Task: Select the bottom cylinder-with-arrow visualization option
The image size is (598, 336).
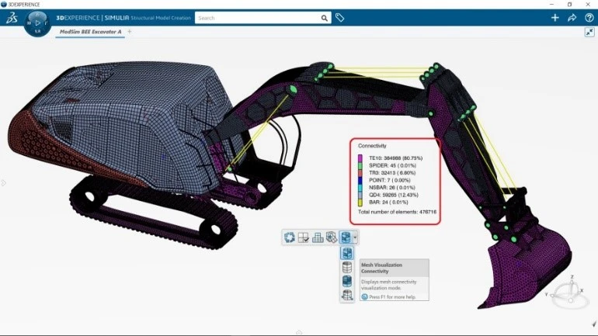Action: point(347,295)
